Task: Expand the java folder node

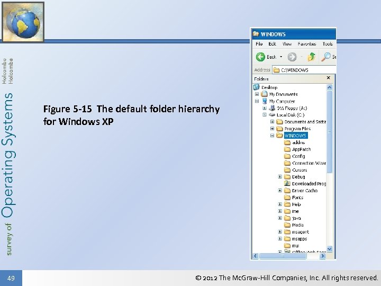Action: tap(280, 218)
